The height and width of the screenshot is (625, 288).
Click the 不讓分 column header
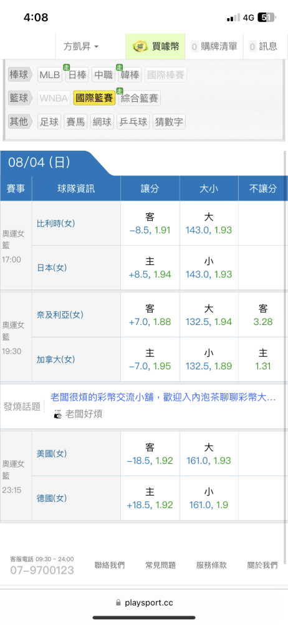263,189
